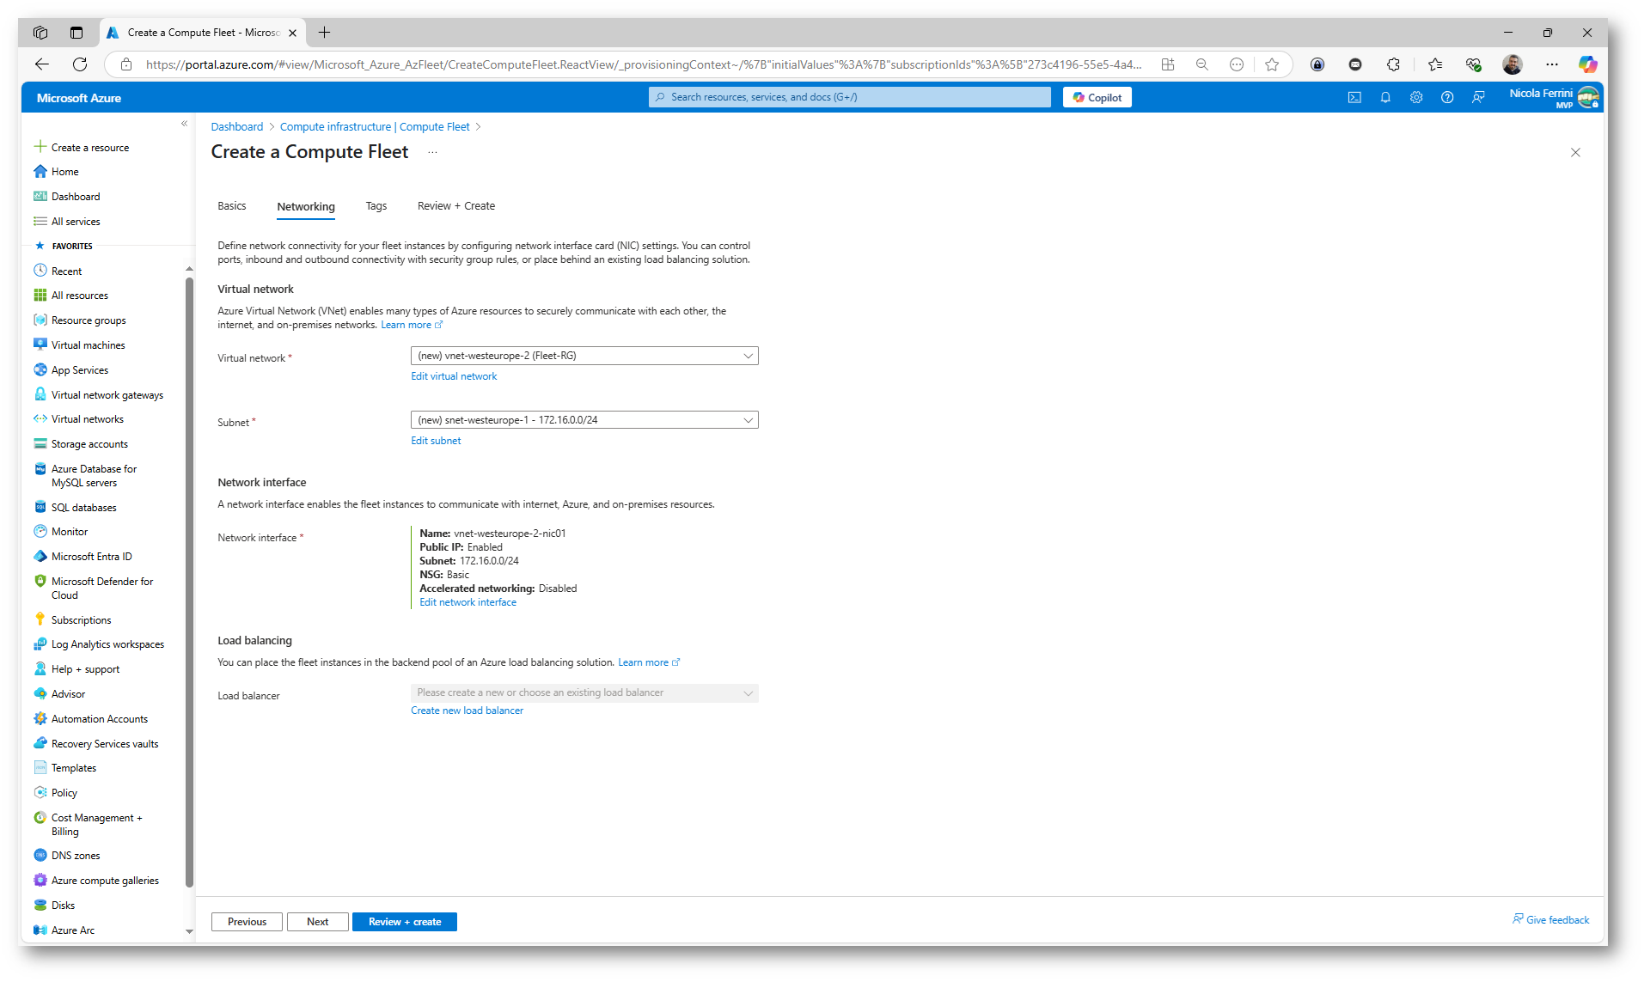
Task: Click the Next button
Action: pos(318,922)
